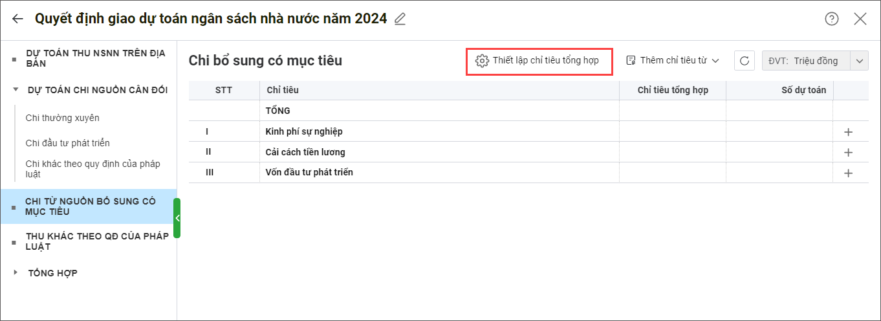Collapse Dự toán chi nguồn cân đối section
The height and width of the screenshot is (321, 881).
tap(16, 90)
